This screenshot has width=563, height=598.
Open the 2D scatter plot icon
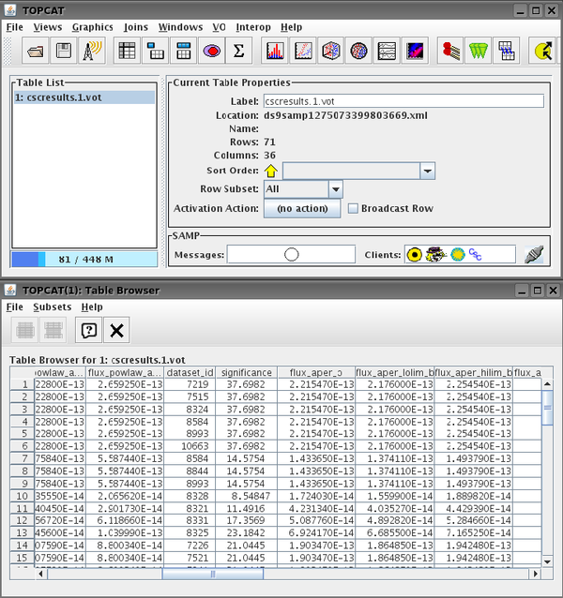pos(303,51)
